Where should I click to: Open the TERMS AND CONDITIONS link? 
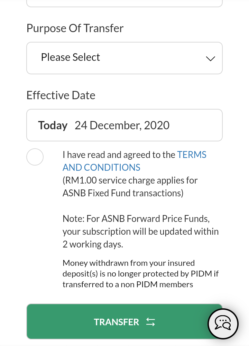192,155
